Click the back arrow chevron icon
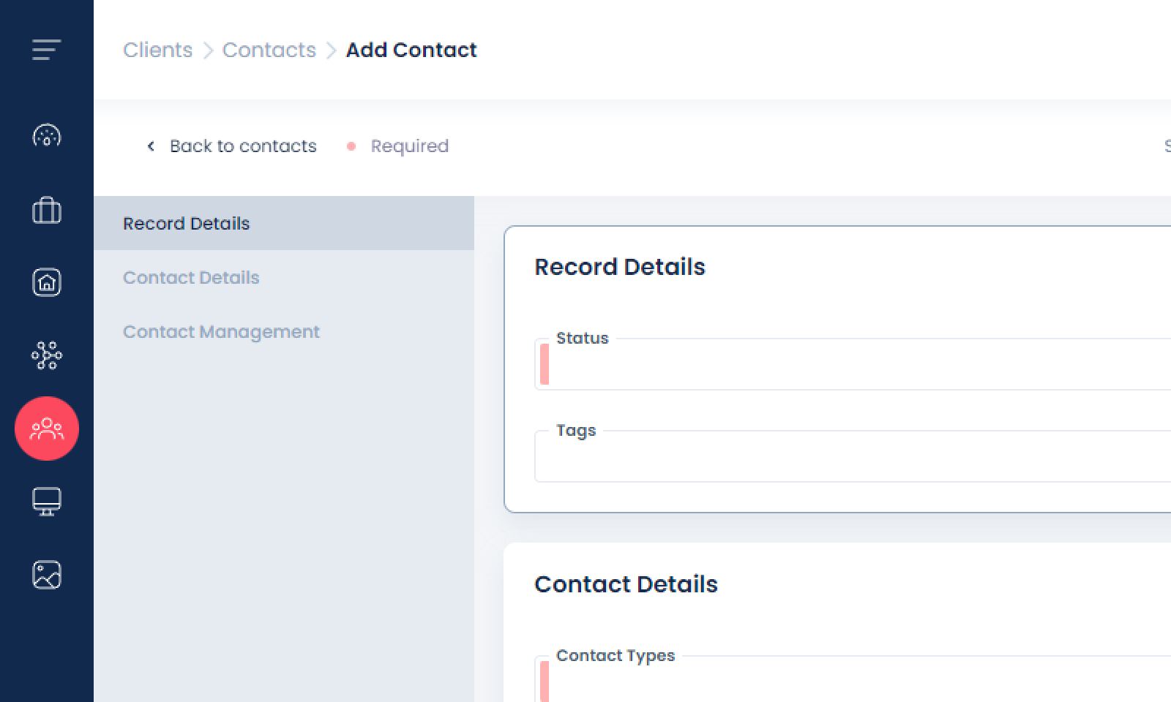The image size is (1171, 702). [151, 146]
